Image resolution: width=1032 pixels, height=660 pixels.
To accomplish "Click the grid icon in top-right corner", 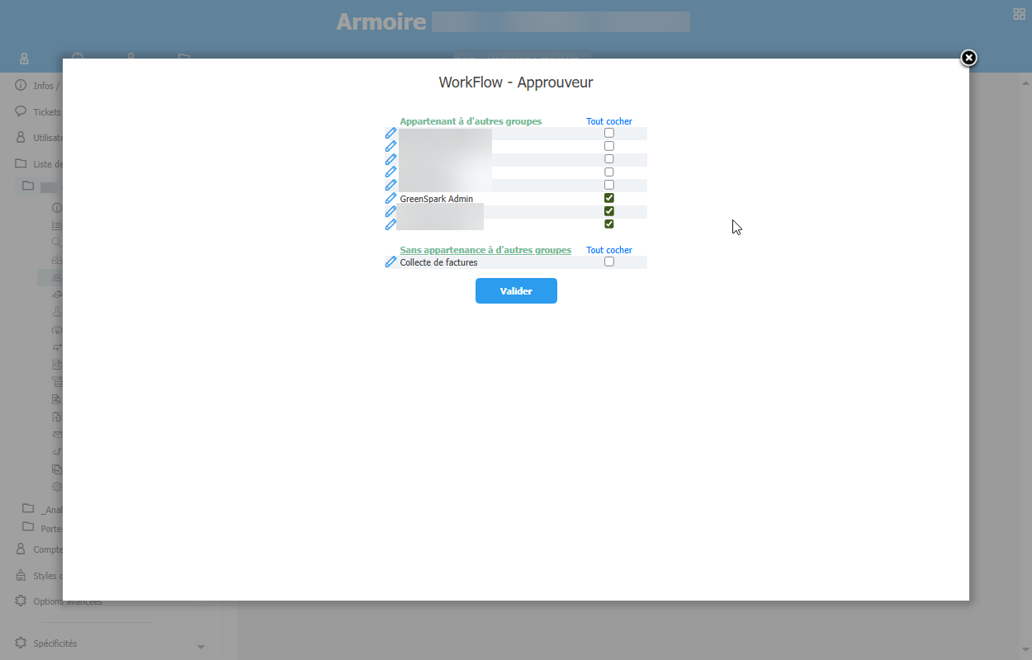I will tap(1019, 13).
